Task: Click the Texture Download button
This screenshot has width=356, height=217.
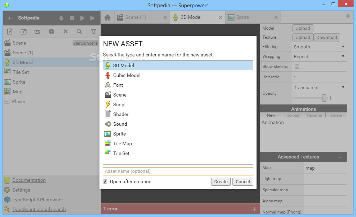Action: (327, 37)
